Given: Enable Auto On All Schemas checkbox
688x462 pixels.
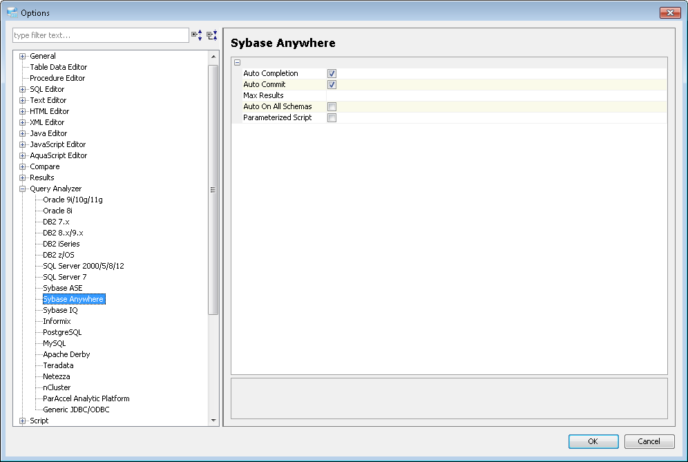Looking at the screenshot, I should click(332, 106).
